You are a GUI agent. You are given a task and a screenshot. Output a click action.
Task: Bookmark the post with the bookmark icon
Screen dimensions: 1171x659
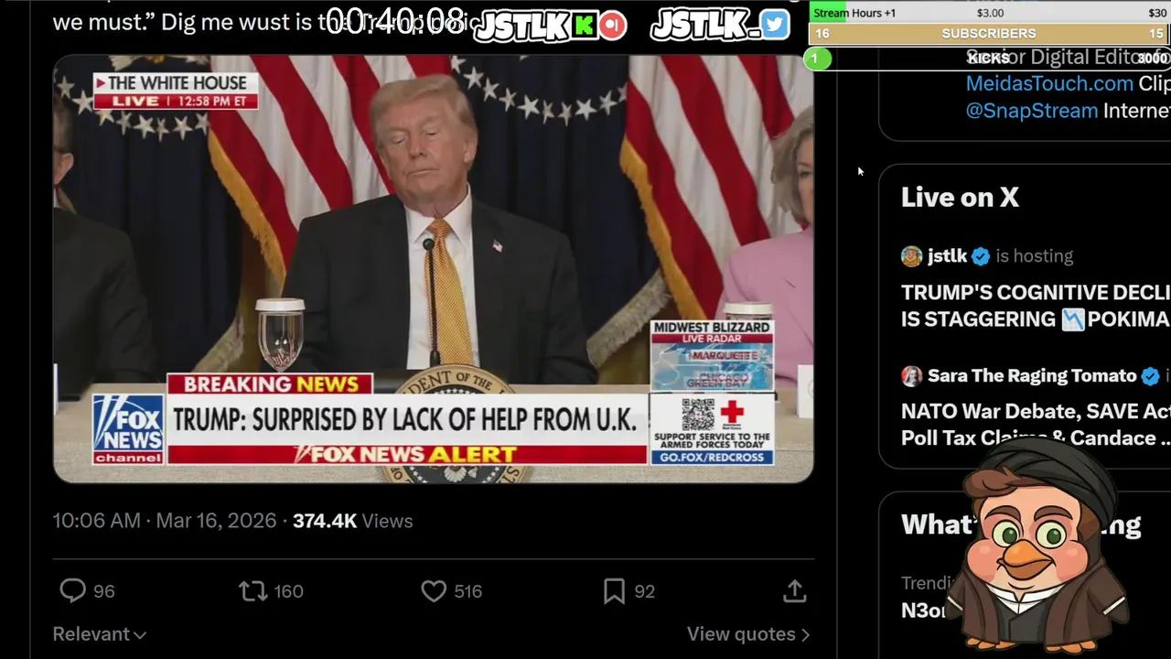click(x=614, y=591)
